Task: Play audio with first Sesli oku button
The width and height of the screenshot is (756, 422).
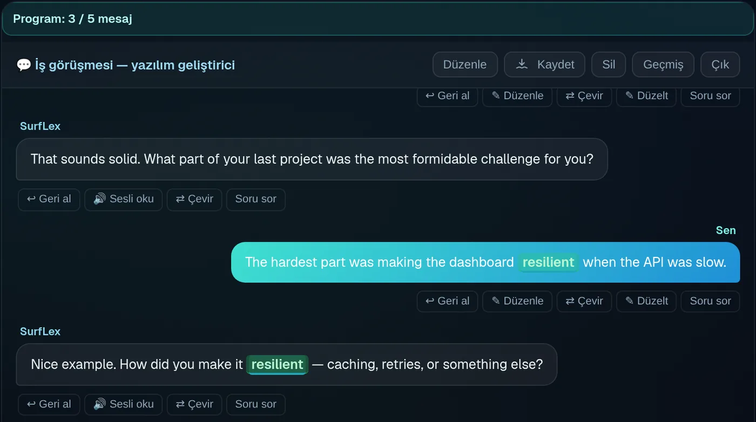Action: tap(123, 199)
